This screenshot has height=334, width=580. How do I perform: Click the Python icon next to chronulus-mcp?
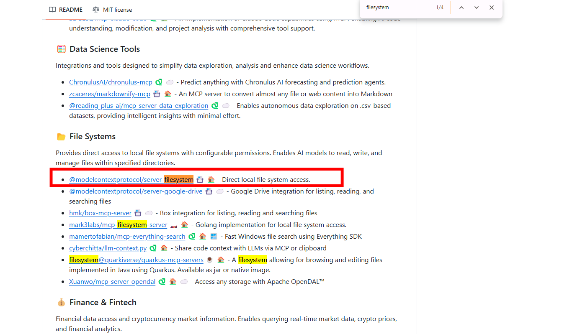[159, 82]
